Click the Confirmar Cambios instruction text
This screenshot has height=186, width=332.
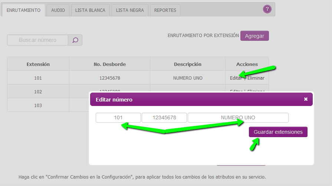point(142,177)
